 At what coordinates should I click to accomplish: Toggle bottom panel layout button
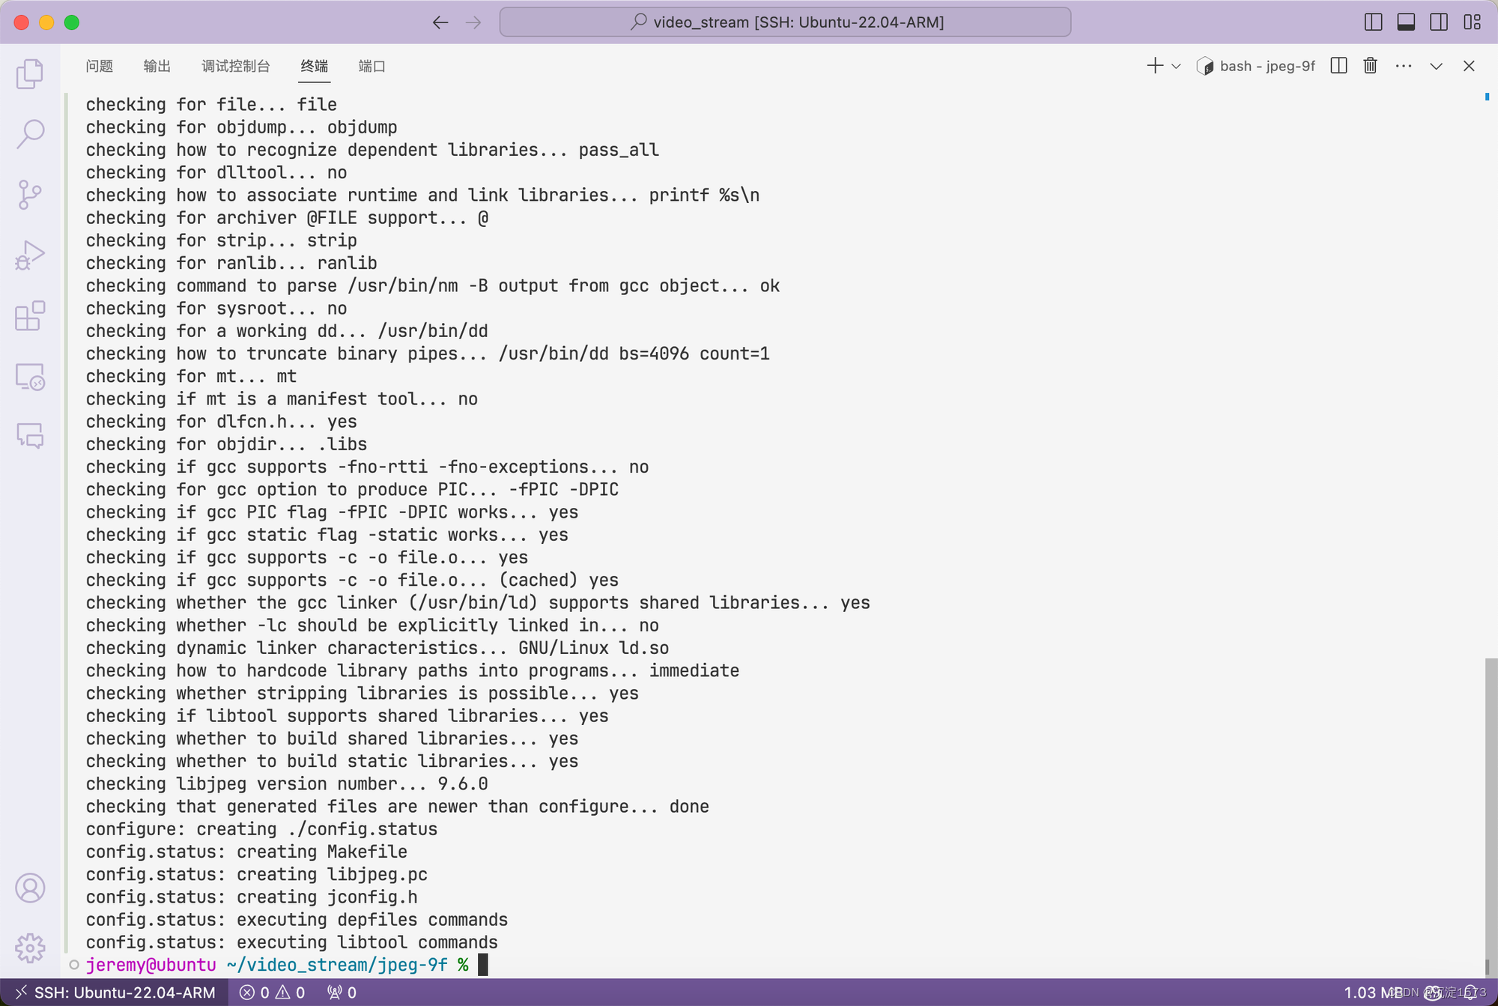[x=1406, y=22]
